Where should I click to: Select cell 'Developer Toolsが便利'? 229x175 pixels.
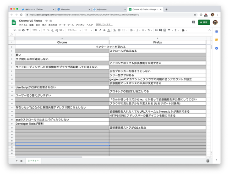coord(62,124)
